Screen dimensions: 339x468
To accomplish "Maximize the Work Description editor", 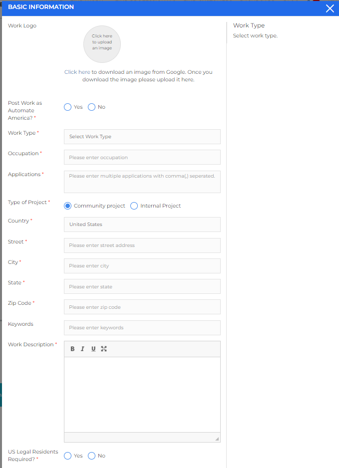I will coord(104,349).
